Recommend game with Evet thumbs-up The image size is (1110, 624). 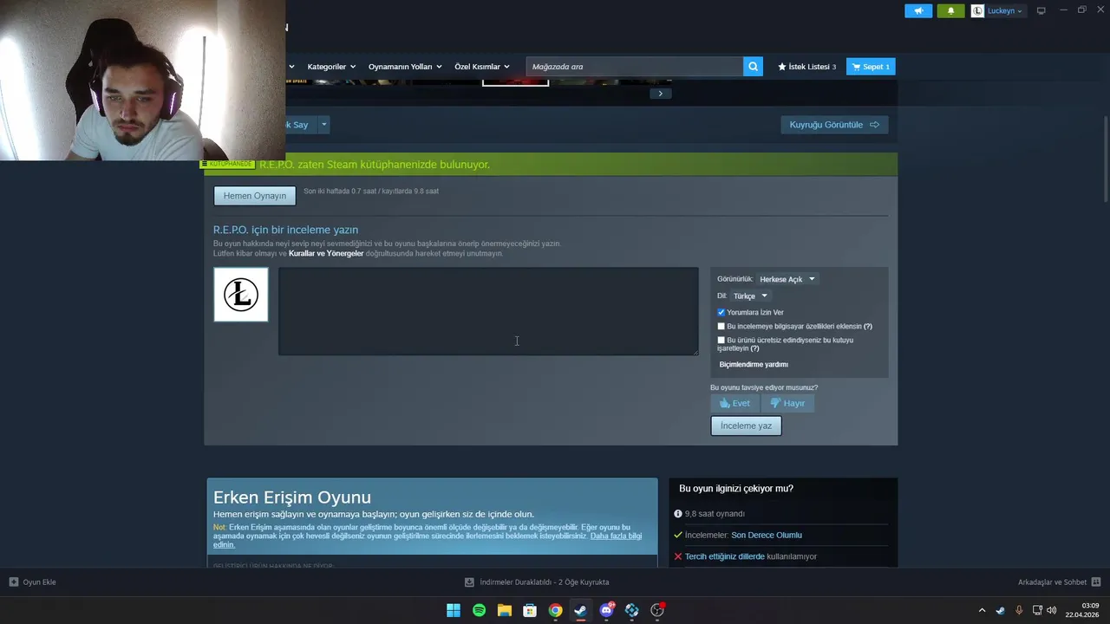click(735, 403)
